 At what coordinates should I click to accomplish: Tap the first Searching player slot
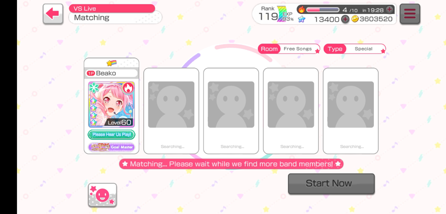click(x=171, y=111)
